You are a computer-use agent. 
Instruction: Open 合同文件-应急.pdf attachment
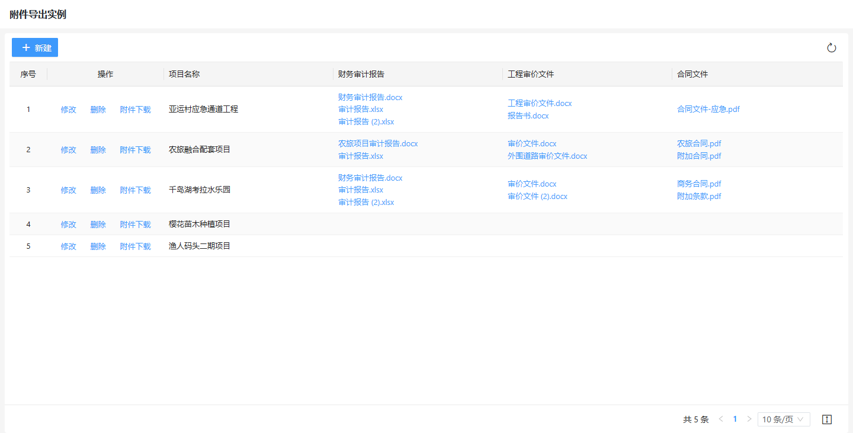tap(708, 110)
